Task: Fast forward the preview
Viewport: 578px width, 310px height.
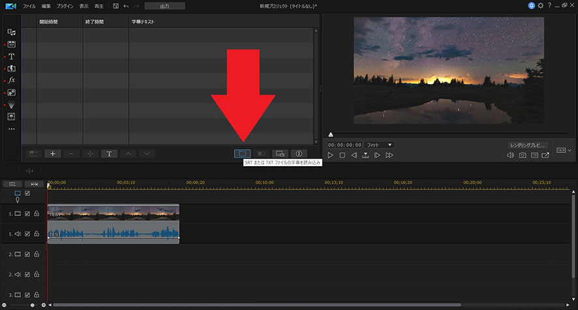Action: [x=389, y=155]
